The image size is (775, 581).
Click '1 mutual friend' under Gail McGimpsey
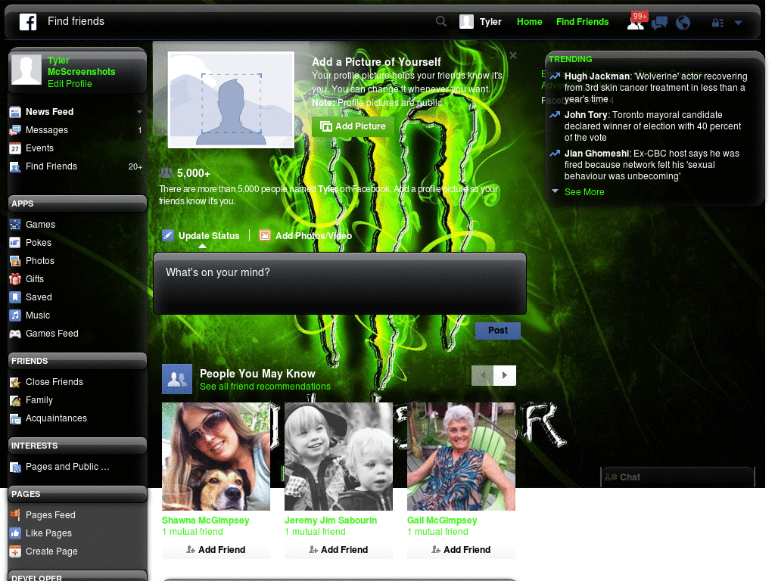tap(437, 532)
